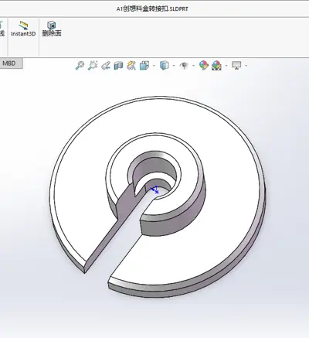Click the title text A1创想料盒转接扣.SLDPRT

(x=152, y=9)
